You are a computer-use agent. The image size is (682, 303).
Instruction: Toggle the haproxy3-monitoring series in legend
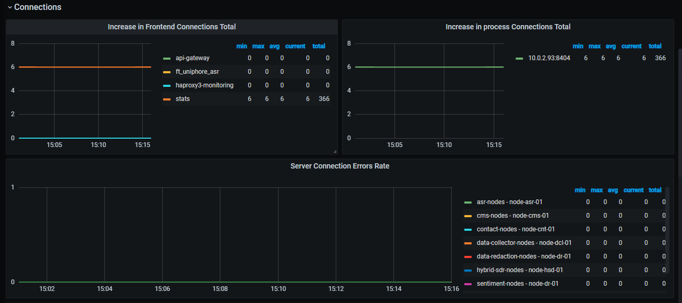205,85
